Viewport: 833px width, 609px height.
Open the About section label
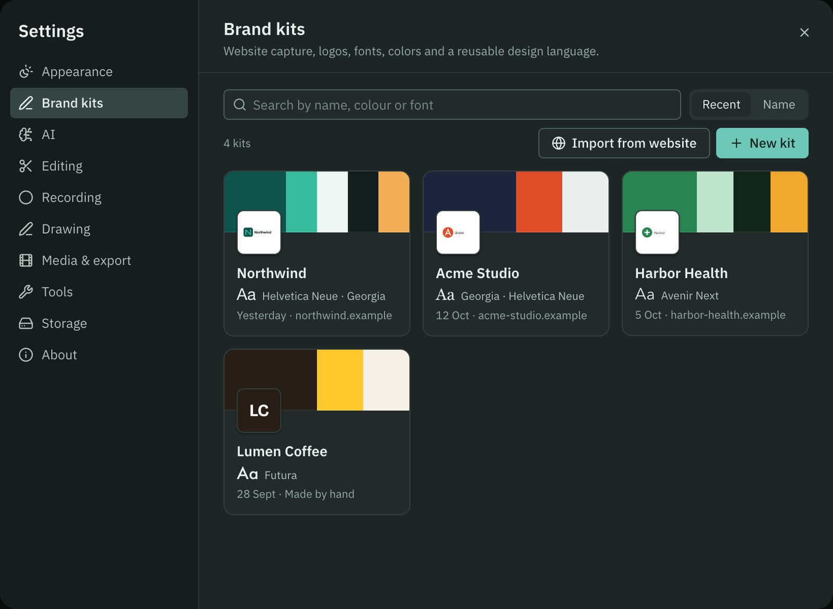click(59, 355)
